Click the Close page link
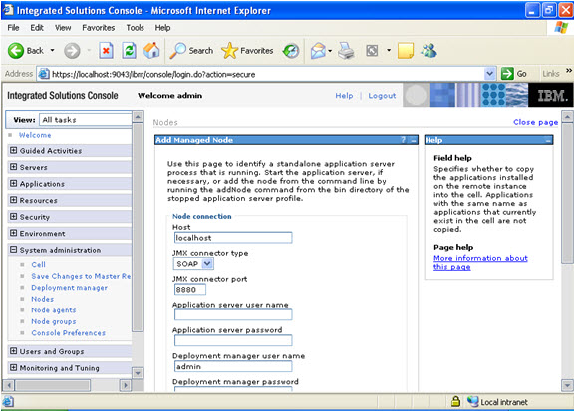This screenshot has width=574, height=411. (x=535, y=122)
